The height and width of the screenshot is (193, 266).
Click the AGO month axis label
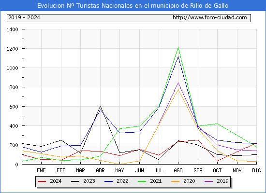(178, 170)
